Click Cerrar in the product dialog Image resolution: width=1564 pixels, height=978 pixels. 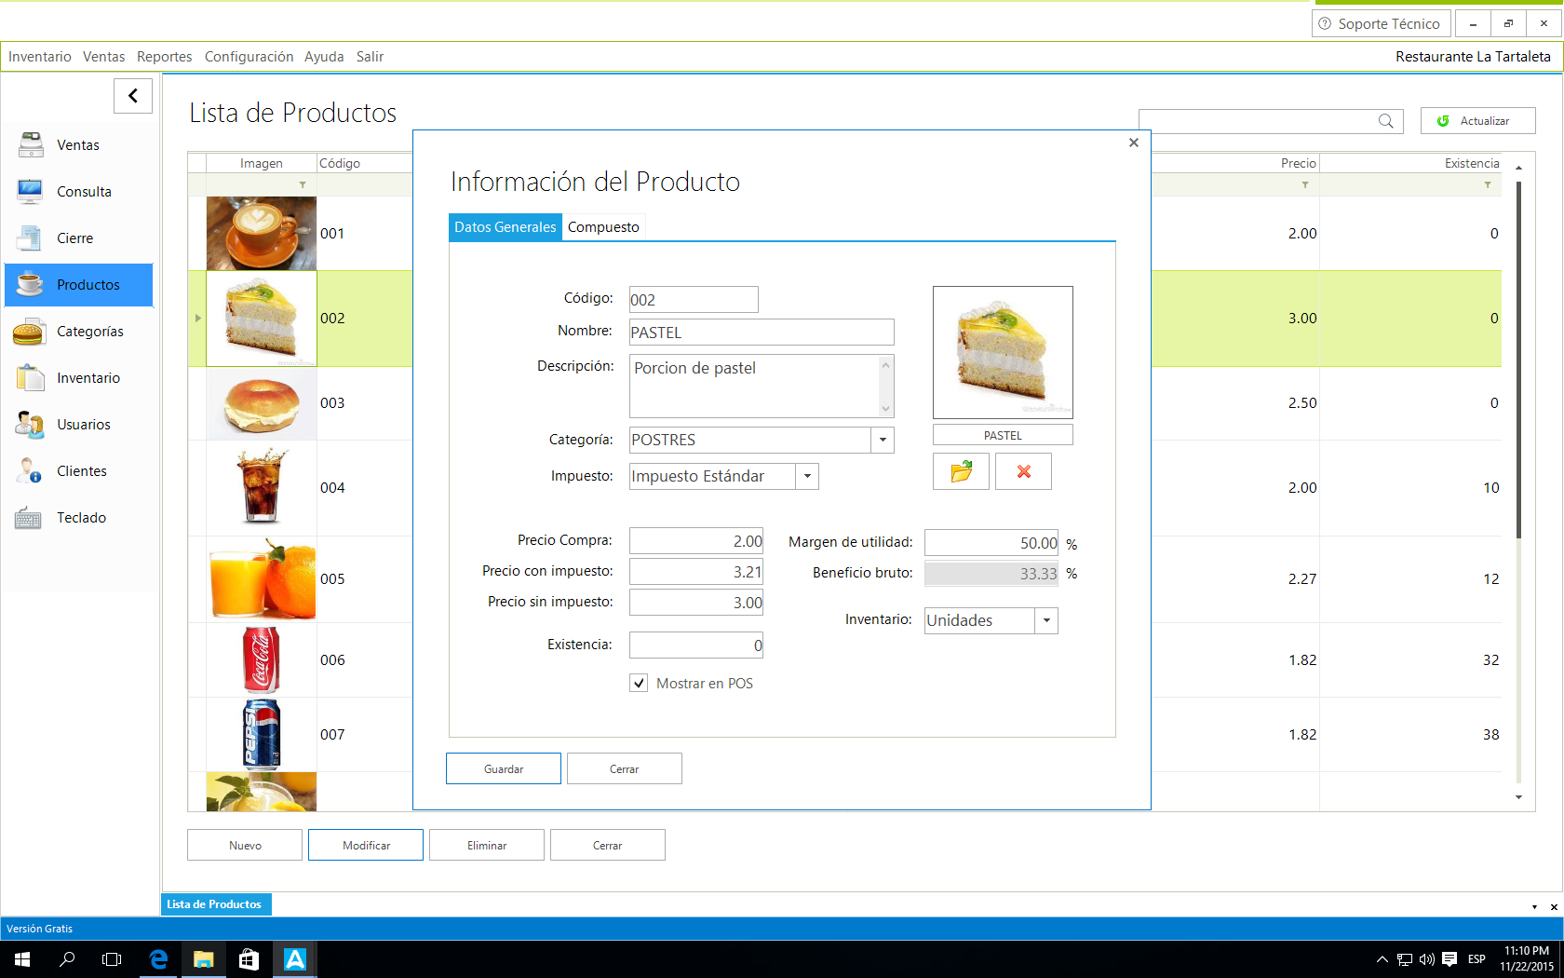[625, 768]
